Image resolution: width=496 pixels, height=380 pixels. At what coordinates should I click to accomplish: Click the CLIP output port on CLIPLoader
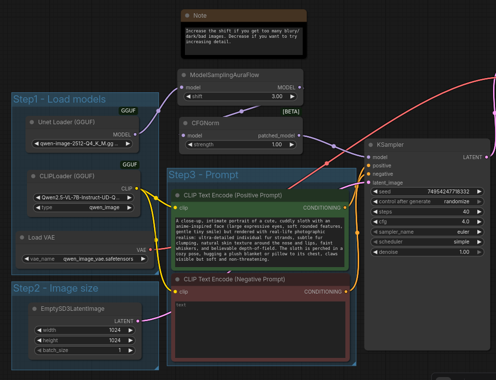(136, 189)
